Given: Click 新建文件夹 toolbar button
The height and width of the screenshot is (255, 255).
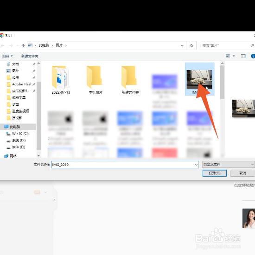Looking at the screenshot, I should [30, 56].
